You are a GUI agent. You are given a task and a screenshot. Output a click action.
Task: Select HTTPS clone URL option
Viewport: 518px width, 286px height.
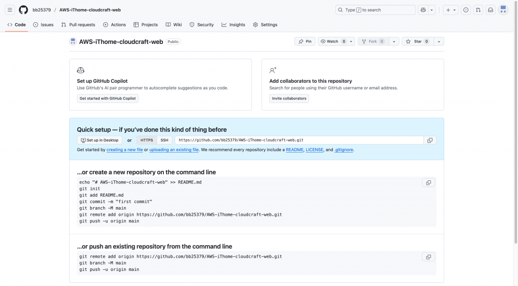[x=147, y=140]
